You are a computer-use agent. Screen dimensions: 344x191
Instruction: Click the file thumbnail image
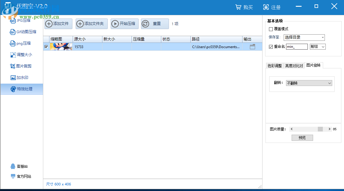point(61,47)
